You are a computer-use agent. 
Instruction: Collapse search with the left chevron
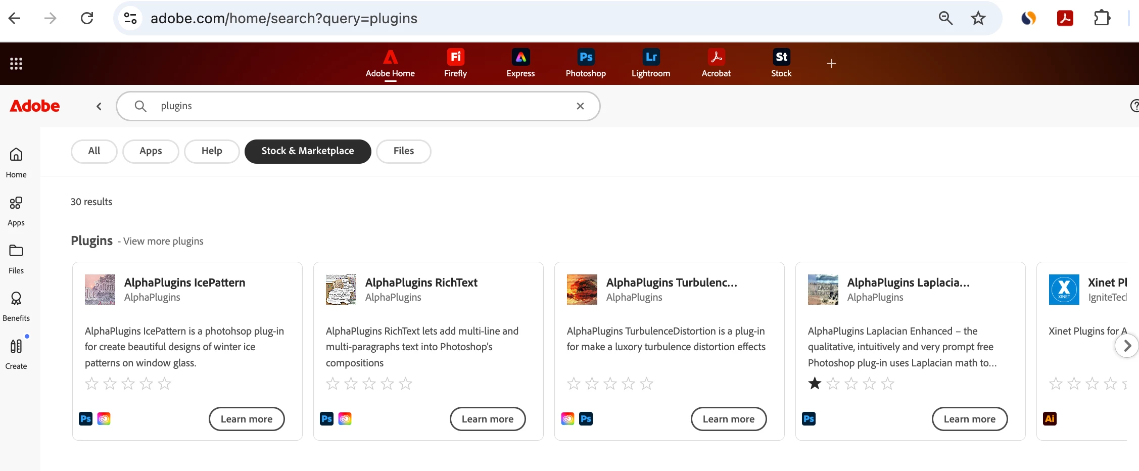99,106
